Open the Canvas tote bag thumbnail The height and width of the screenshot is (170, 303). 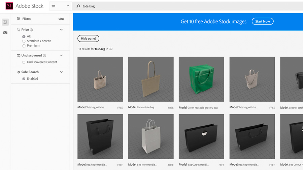[151, 79]
